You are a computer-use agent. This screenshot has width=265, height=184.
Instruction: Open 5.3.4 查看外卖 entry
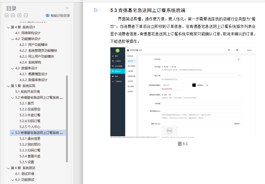tap(30, 156)
